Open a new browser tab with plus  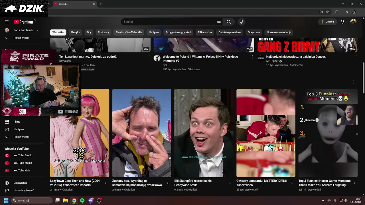101,4
